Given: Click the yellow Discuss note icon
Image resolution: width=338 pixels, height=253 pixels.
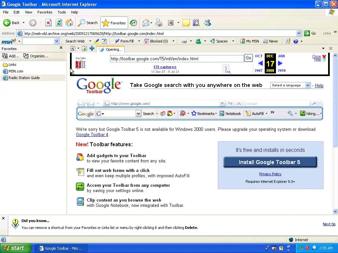Looking at the screenshot, I should click(x=186, y=23).
